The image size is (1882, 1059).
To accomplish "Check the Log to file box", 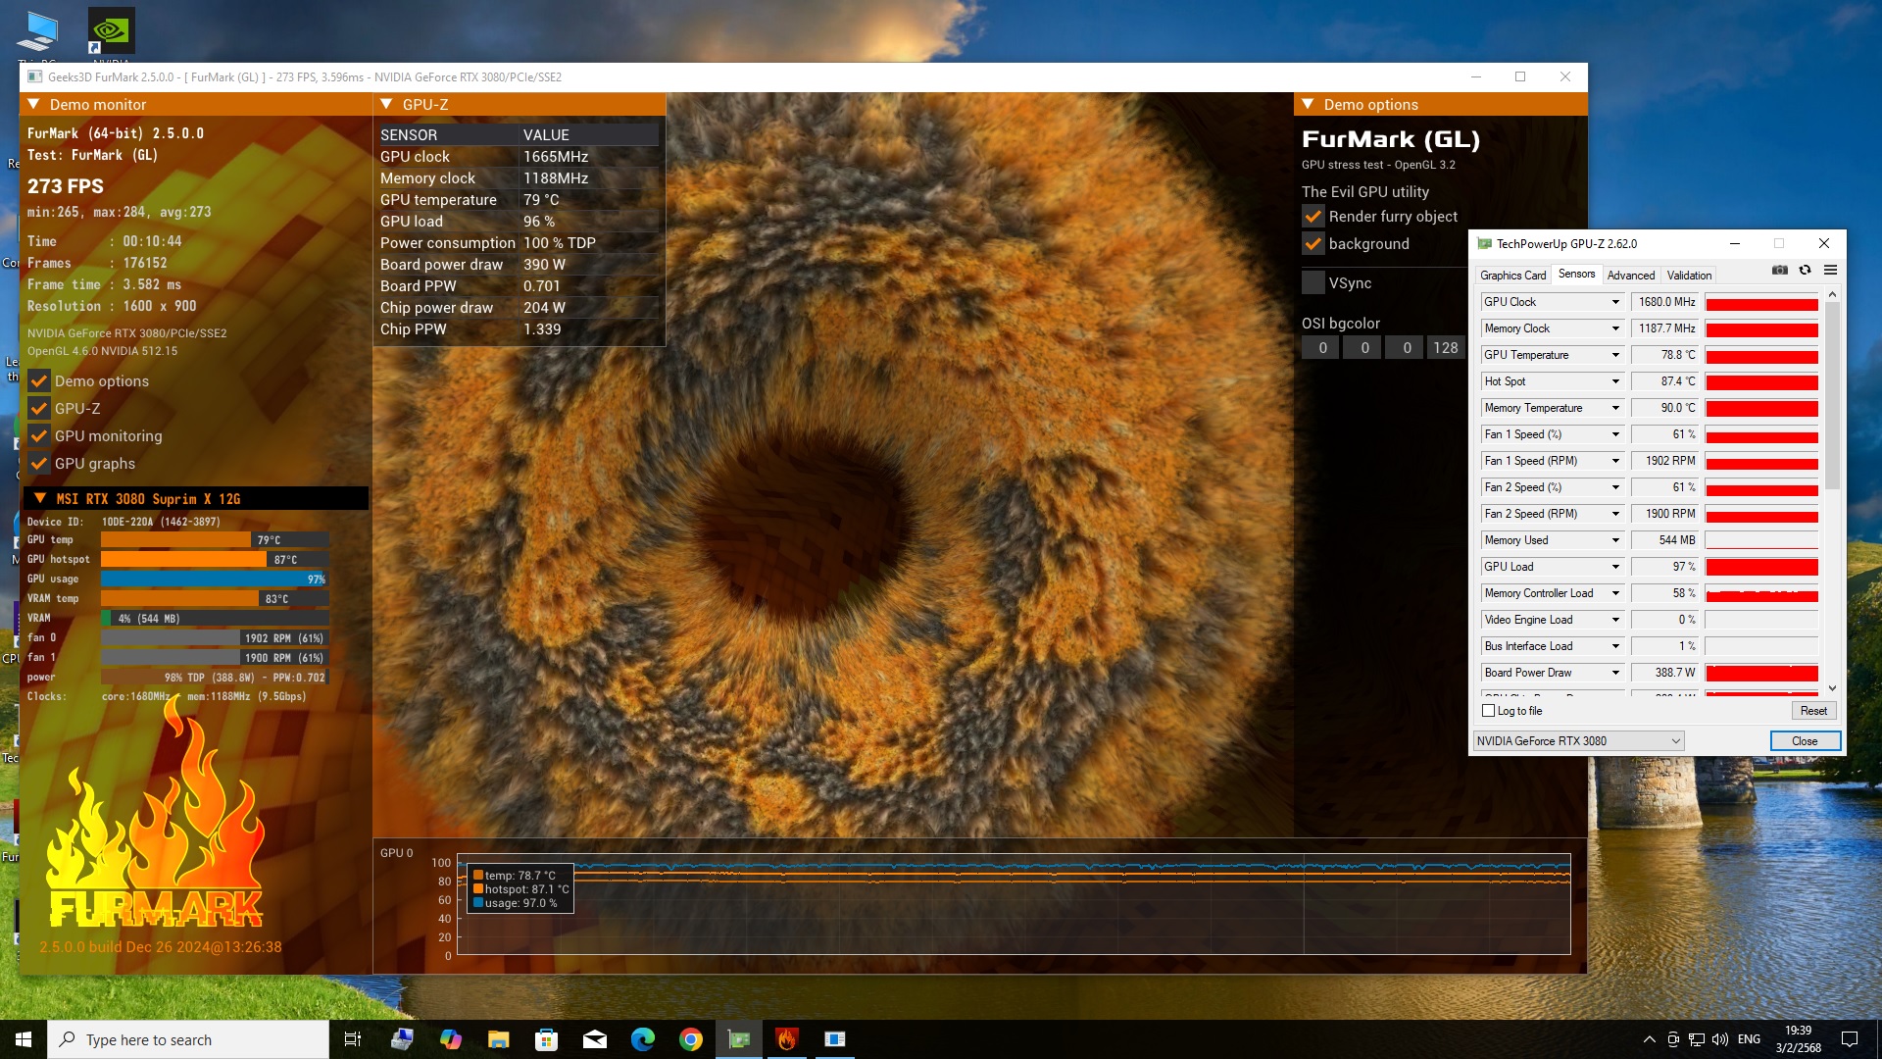I will [1489, 711].
